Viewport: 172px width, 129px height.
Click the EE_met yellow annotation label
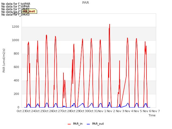point(29,11)
